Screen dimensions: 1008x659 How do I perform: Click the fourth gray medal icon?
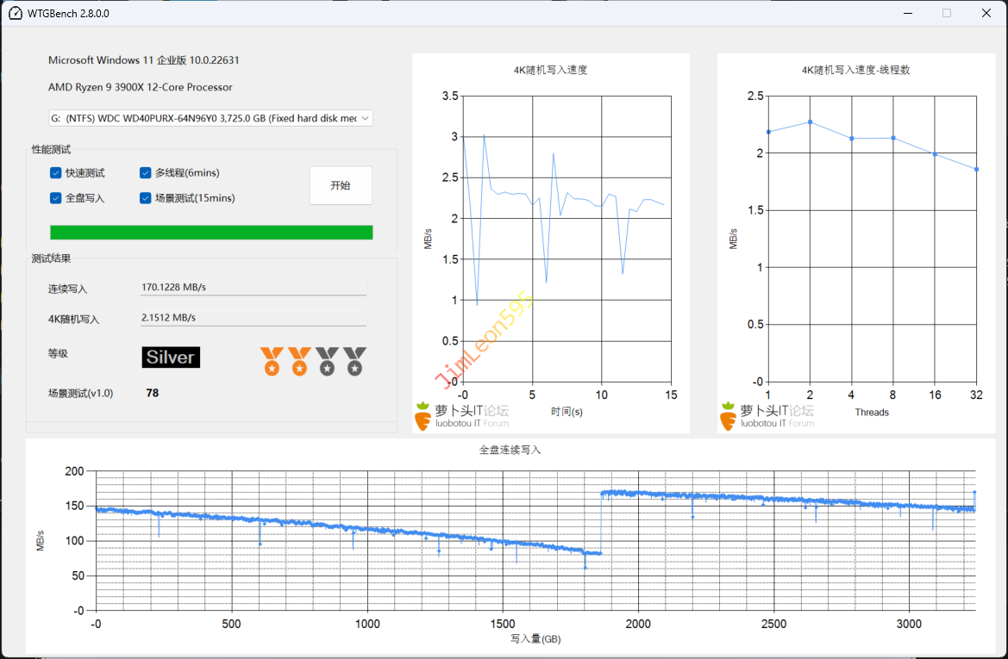point(354,361)
